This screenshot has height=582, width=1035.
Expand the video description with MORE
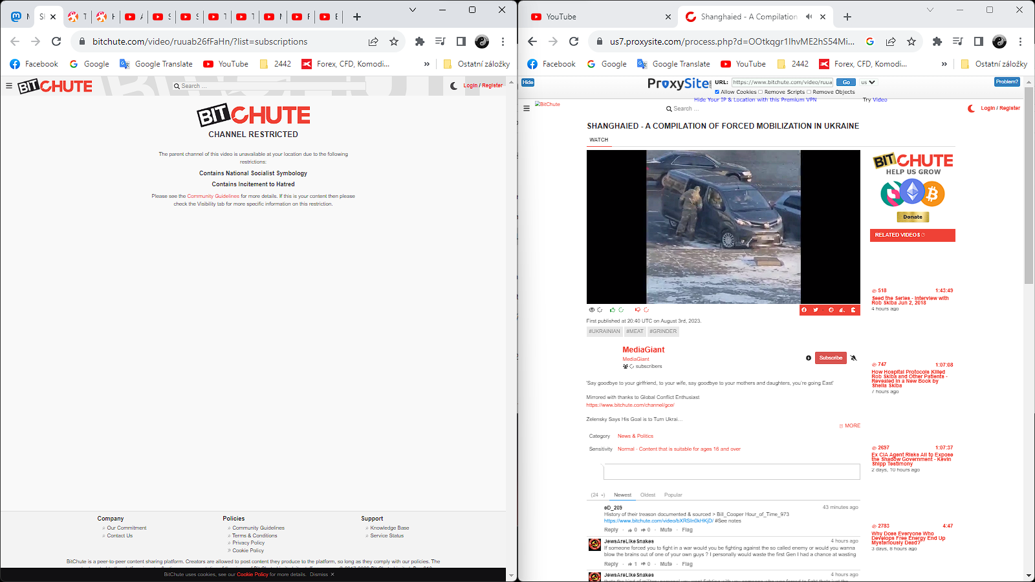point(850,426)
